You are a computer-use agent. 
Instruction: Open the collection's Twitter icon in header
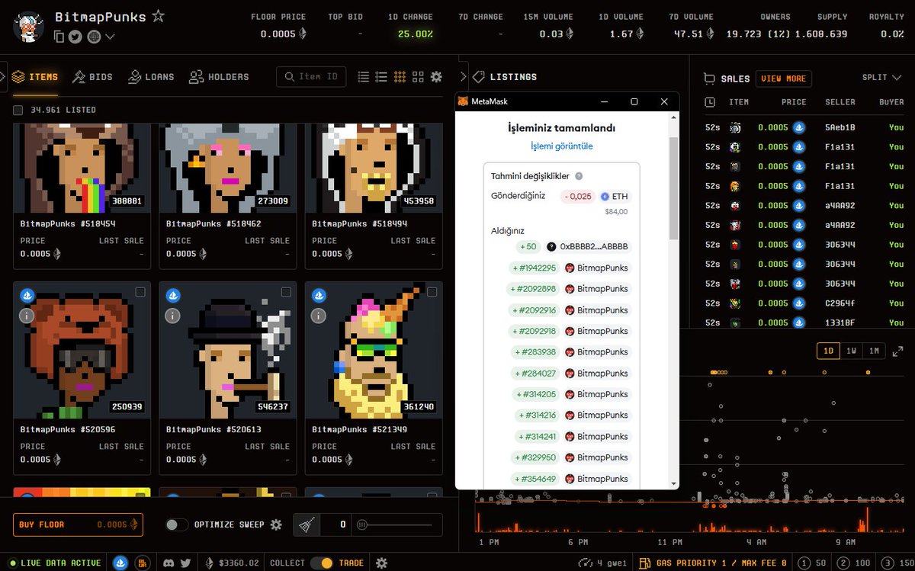(x=75, y=36)
